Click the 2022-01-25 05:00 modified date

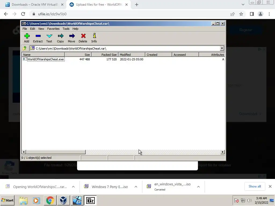pyautogui.click(x=132, y=59)
